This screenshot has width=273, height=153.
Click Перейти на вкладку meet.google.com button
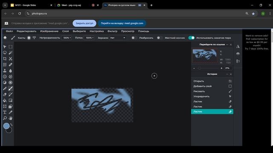(x=122, y=23)
